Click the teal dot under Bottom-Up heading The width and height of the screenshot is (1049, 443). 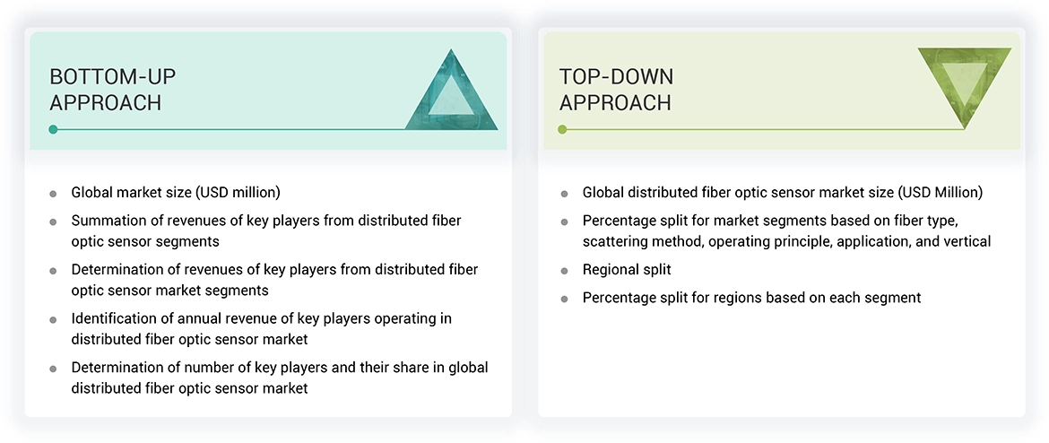tap(54, 129)
